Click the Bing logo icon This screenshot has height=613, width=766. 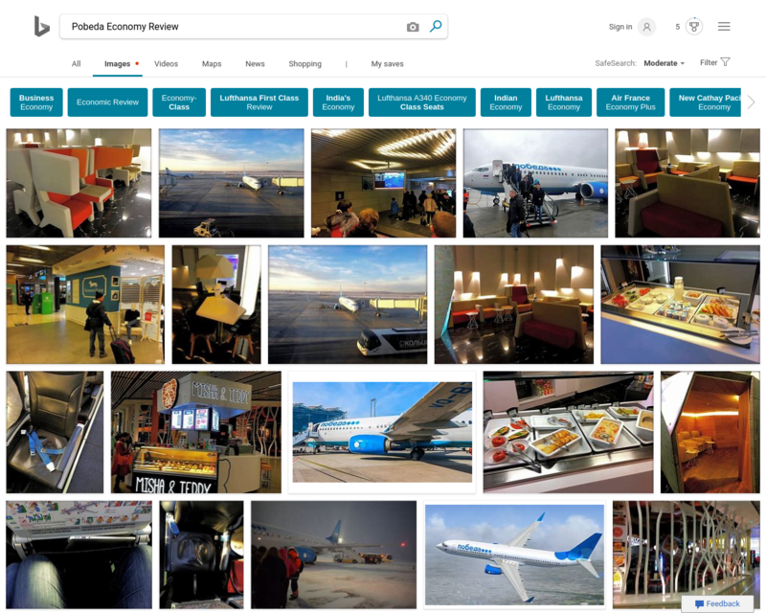[x=41, y=27]
